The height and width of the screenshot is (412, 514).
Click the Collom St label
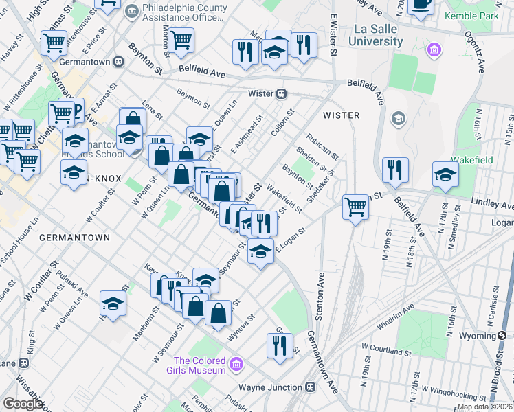[x=283, y=122]
